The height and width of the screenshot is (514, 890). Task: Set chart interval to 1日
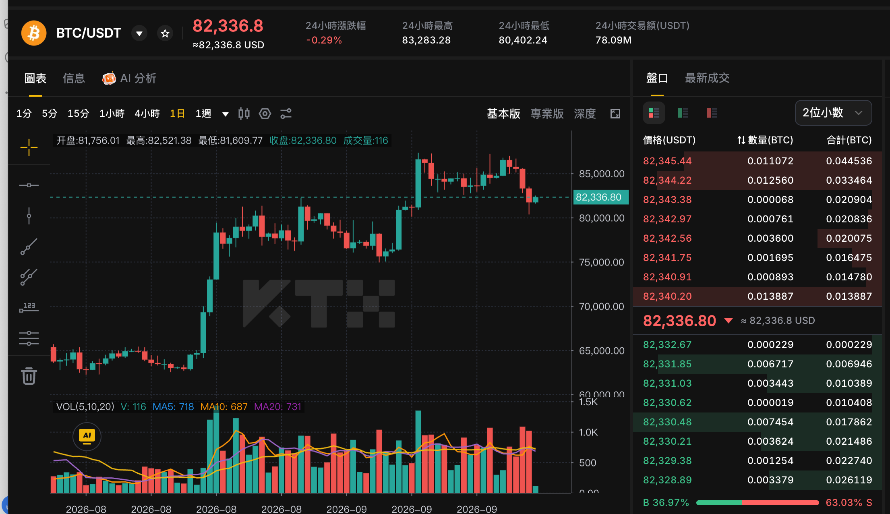pos(177,114)
